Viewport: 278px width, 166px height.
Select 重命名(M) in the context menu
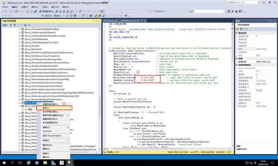pyautogui.click(x=47, y=145)
